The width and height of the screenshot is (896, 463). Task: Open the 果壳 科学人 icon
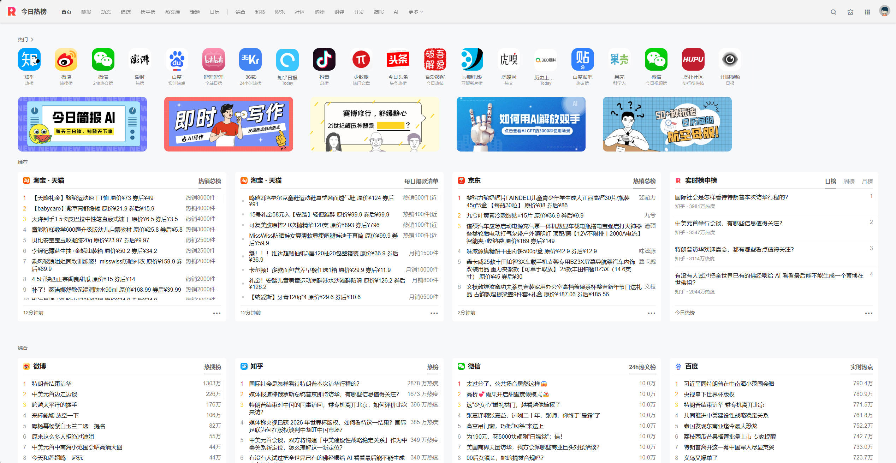(619, 59)
